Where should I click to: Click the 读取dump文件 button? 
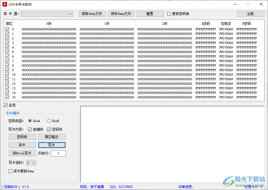pos(92,14)
